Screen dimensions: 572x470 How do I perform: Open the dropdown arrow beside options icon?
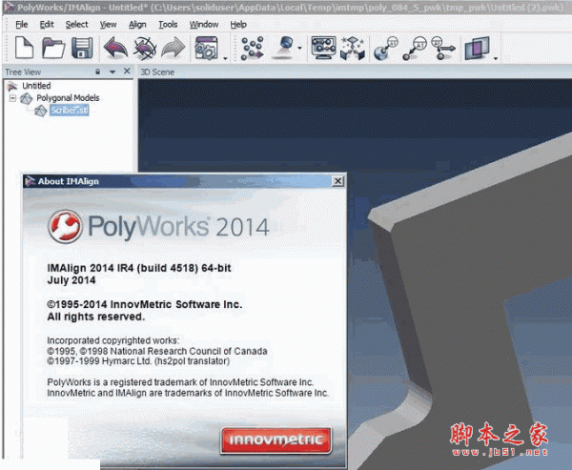[225, 58]
